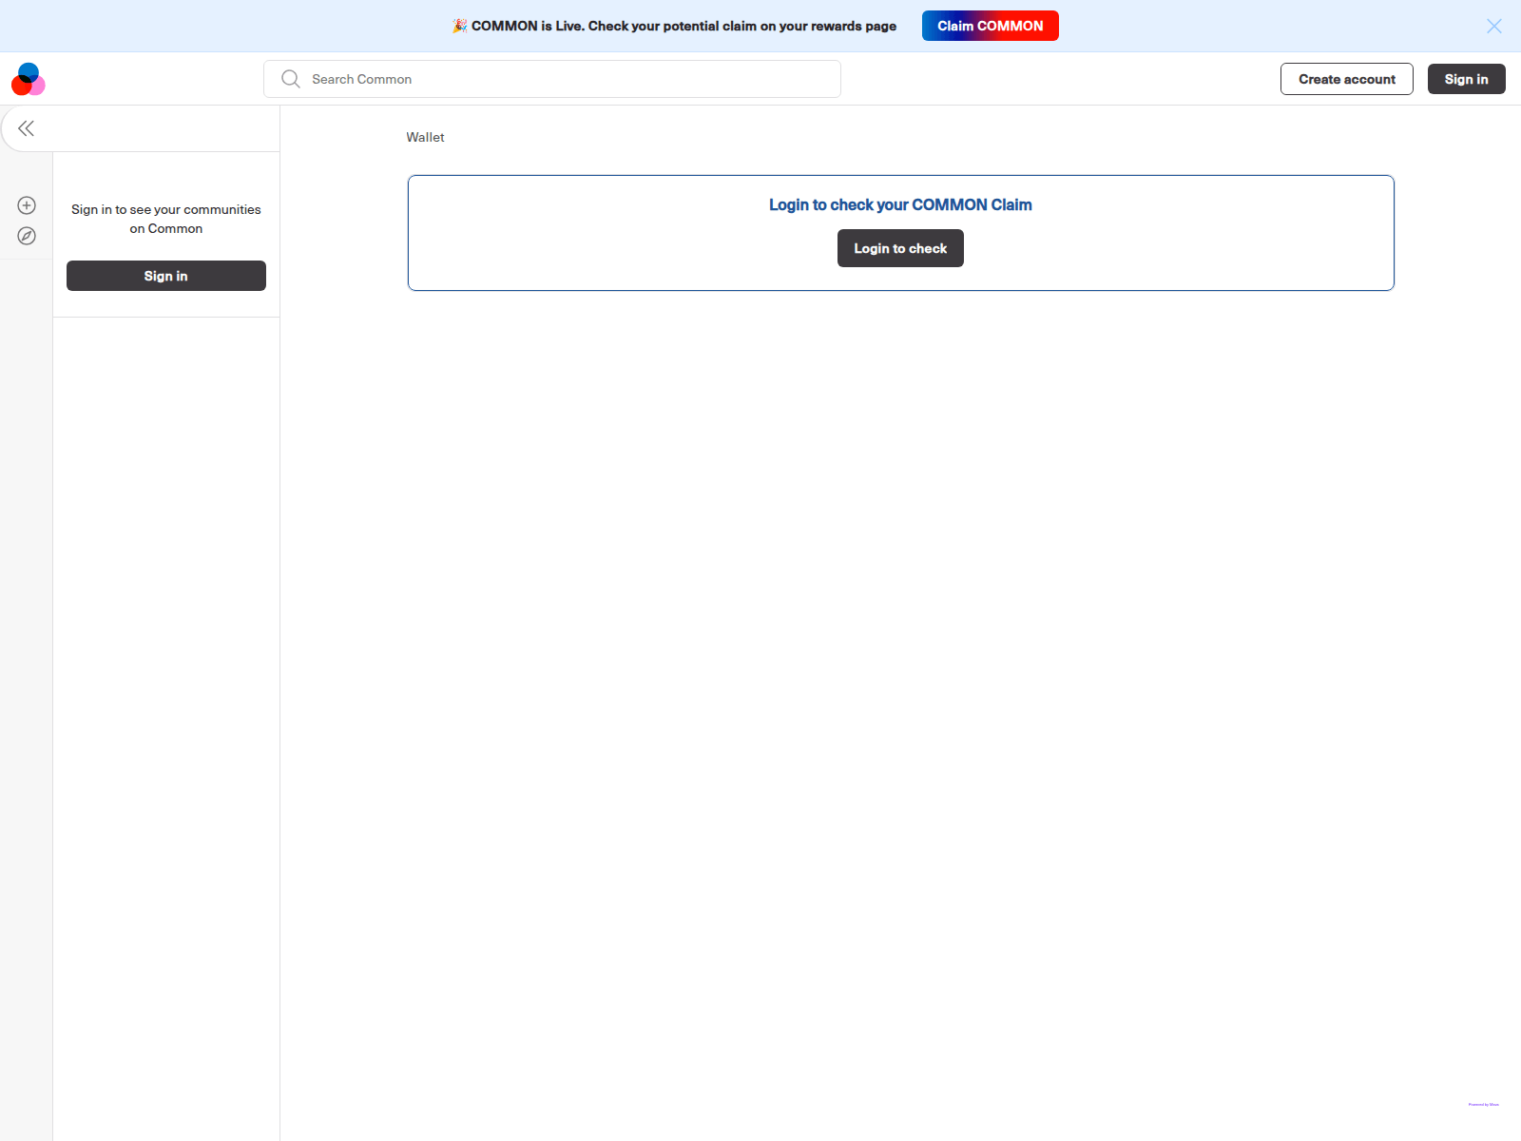This screenshot has width=1521, height=1141.
Task: Click the COMMON Claim heading
Action: point(900,204)
